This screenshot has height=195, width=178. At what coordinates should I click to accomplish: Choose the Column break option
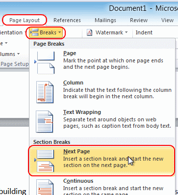tap(102, 92)
